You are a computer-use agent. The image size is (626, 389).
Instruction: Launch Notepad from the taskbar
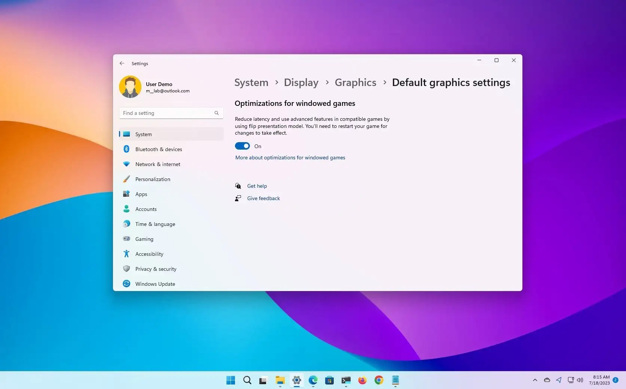(395, 380)
